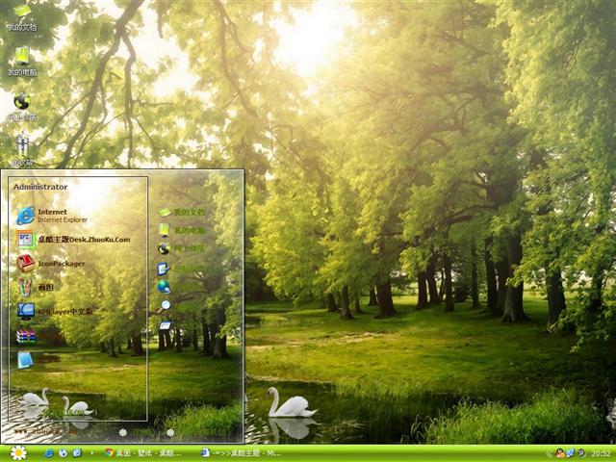This screenshot has width=616, height=462.
Task: Open 网上邻居 in Start menu right pane
Action: pos(182,248)
